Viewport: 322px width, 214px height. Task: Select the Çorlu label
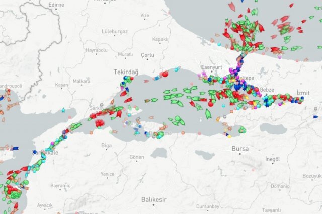click(x=147, y=55)
